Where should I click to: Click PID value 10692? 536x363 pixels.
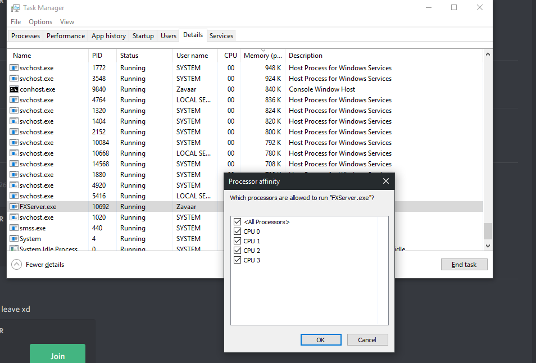coord(101,206)
